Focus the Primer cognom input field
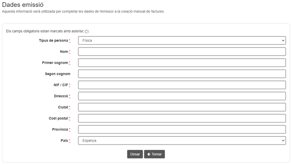This screenshot has height=165, width=291. (x=182, y=63)
